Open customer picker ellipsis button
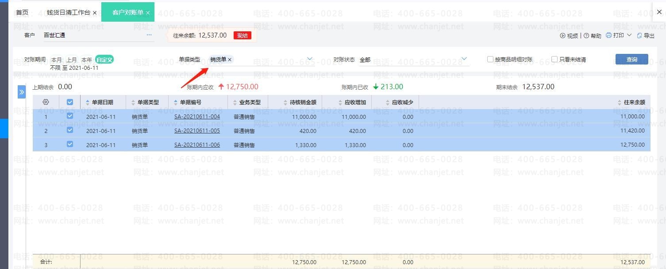666x269 pixels. [149, 35]
